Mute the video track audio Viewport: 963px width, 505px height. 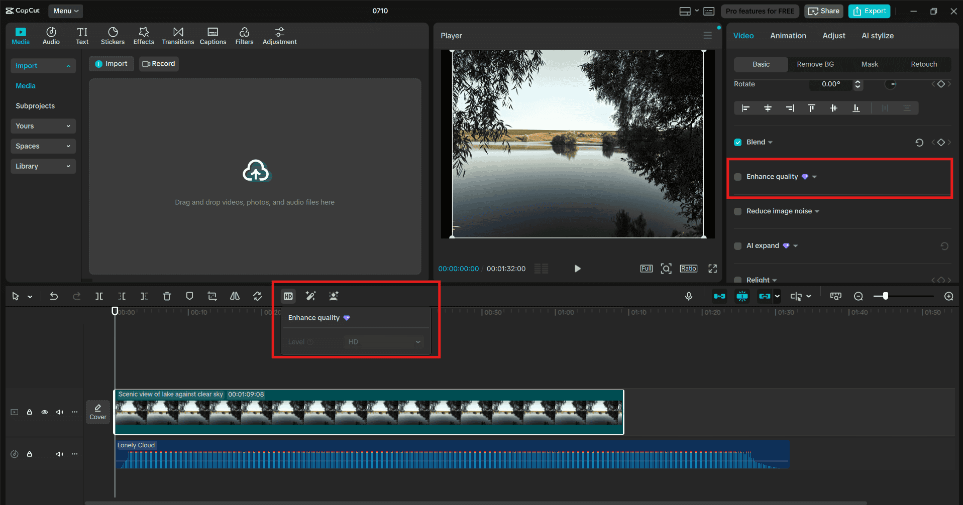point(60,412)
